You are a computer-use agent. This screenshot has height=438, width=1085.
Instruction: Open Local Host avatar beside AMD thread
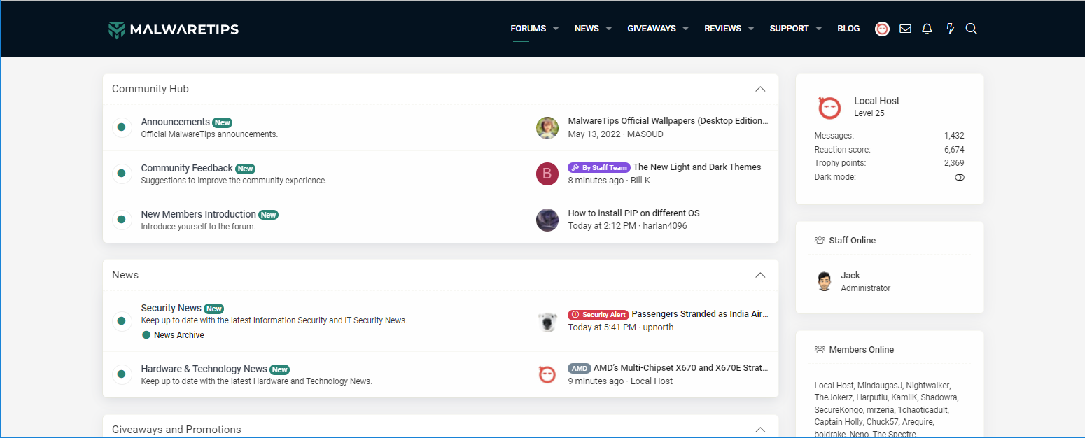coord(547,375)
